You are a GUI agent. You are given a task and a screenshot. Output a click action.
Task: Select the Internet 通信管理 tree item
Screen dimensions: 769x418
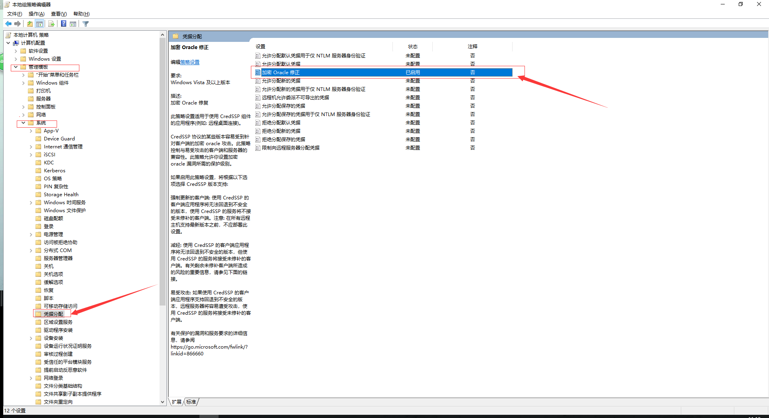(63, 147)
